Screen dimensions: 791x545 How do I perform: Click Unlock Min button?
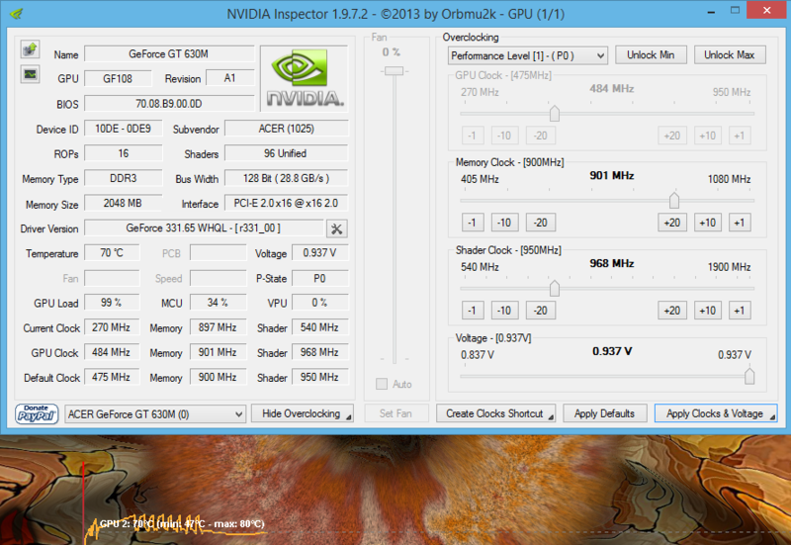[651, 55]
